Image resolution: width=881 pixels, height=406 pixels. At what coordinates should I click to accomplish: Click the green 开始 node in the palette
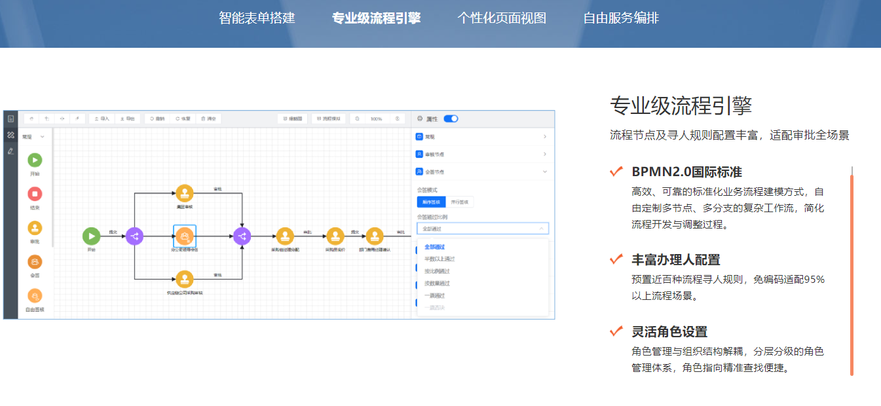(x=35, y=160)
